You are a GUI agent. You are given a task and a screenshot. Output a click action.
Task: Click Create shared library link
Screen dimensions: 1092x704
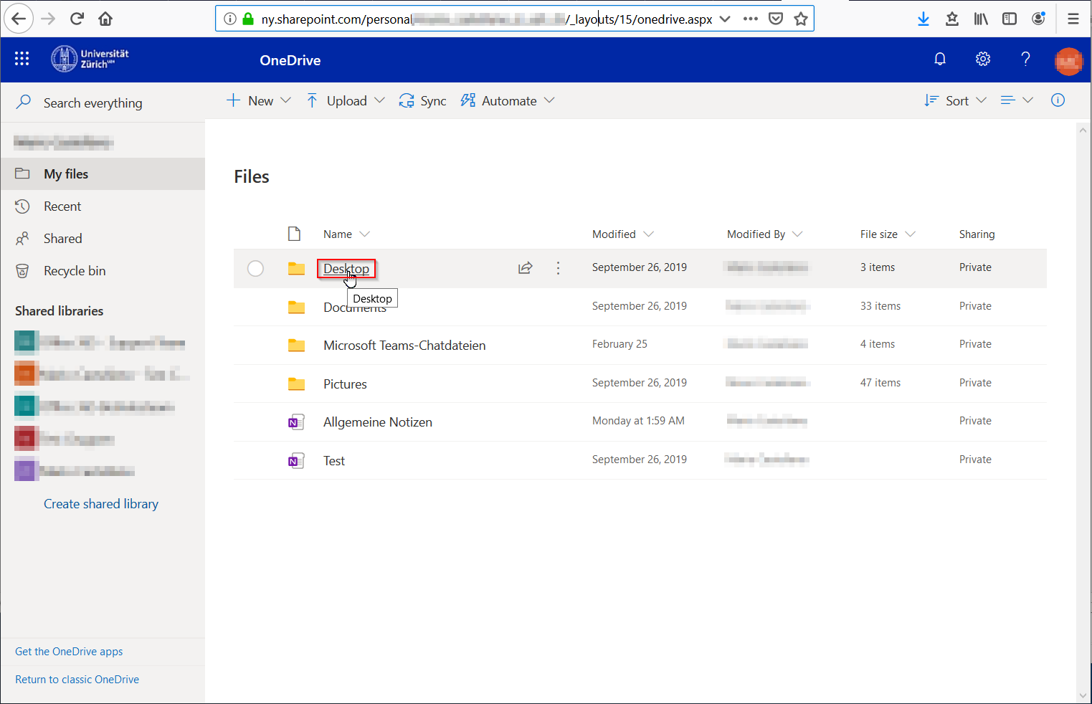pos(101,504)
